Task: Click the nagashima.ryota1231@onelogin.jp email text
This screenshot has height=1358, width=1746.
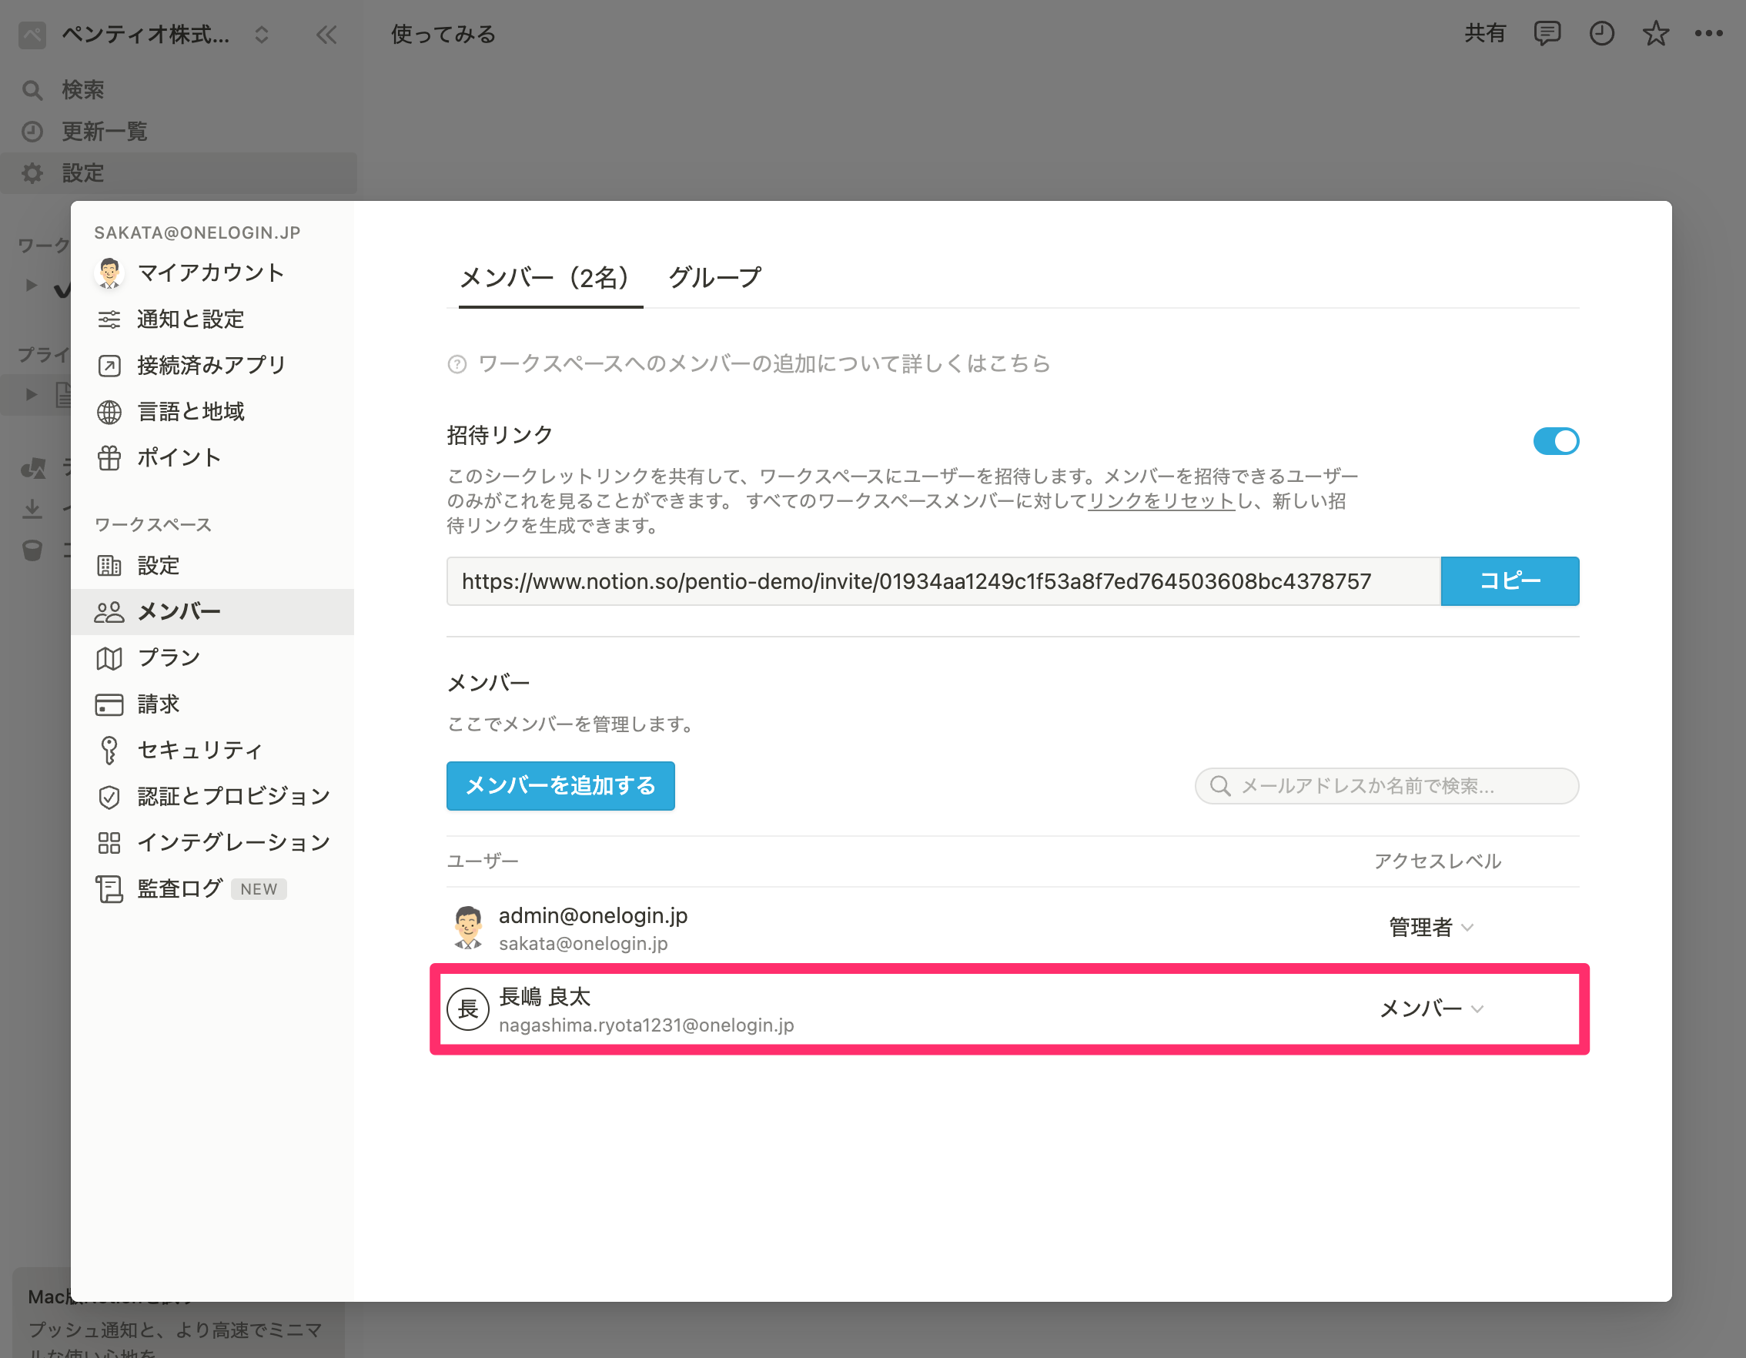Action: (646, 1025)
